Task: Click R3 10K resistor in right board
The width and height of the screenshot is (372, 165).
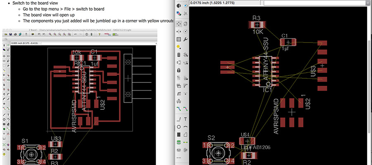Action: (257, 25)
